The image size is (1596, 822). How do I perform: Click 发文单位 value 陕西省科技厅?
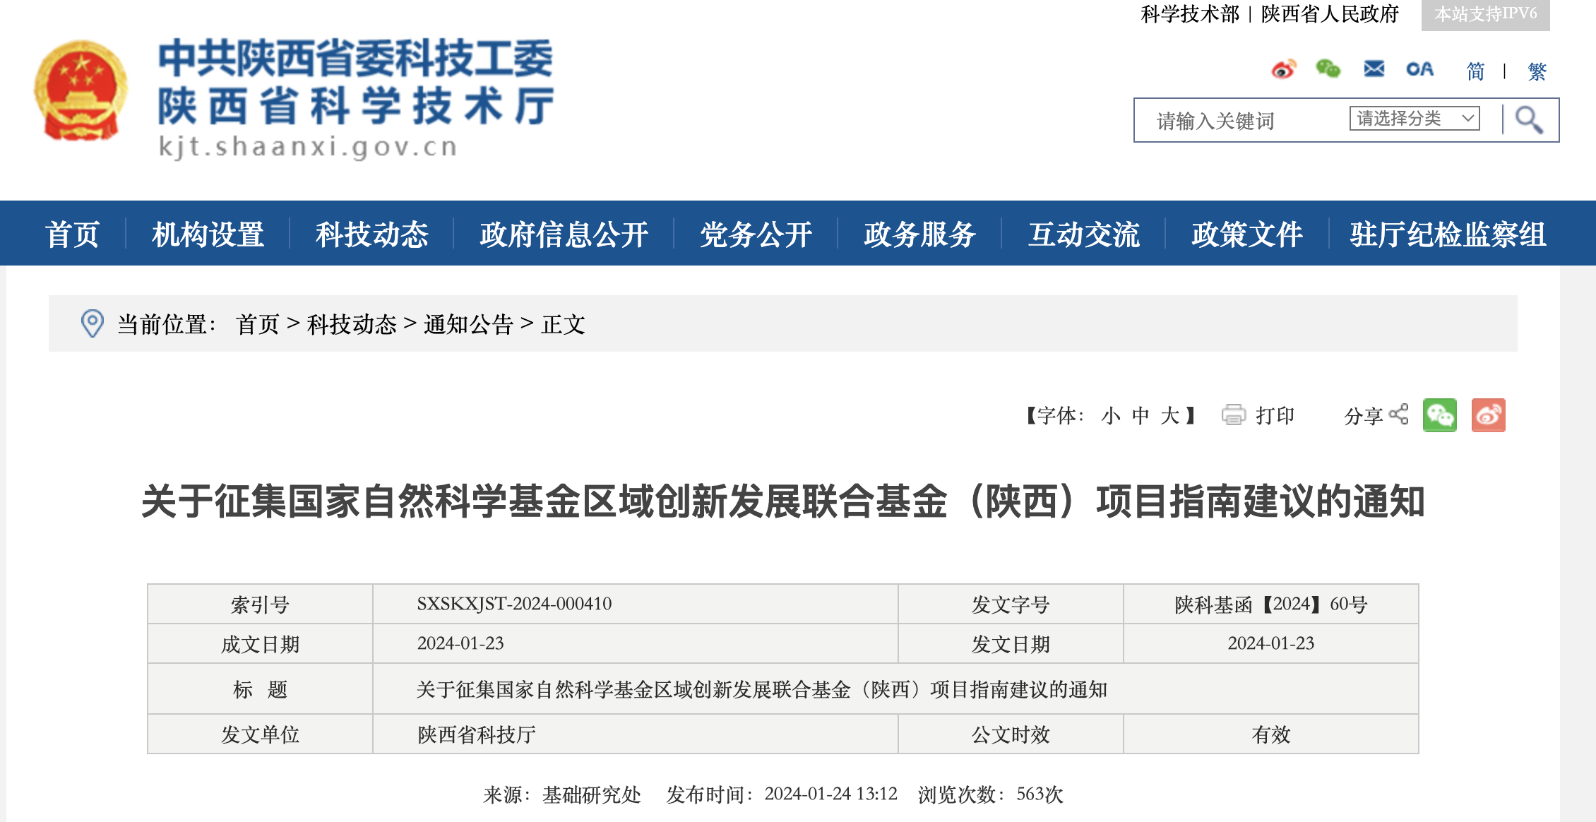477,734
